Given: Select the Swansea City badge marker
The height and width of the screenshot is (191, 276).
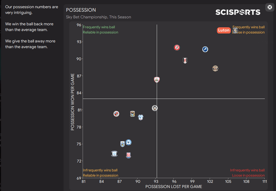Looking at the screenshot, I should pyautogui.click(x=155, y=108).
